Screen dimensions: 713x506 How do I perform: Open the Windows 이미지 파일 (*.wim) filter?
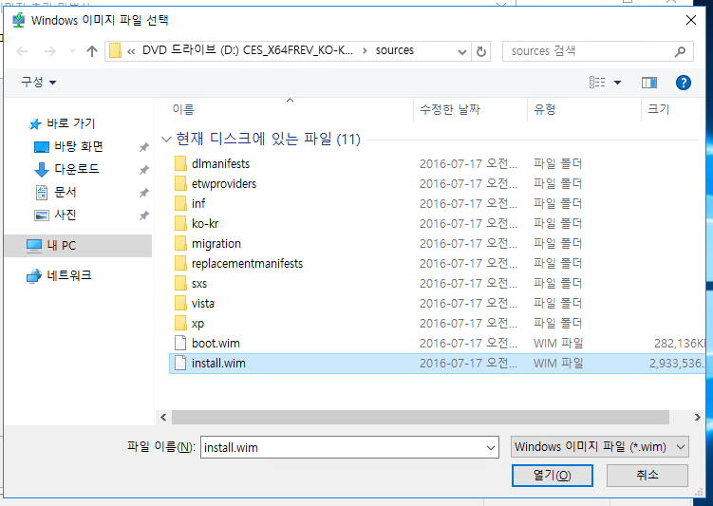(600, 447)
